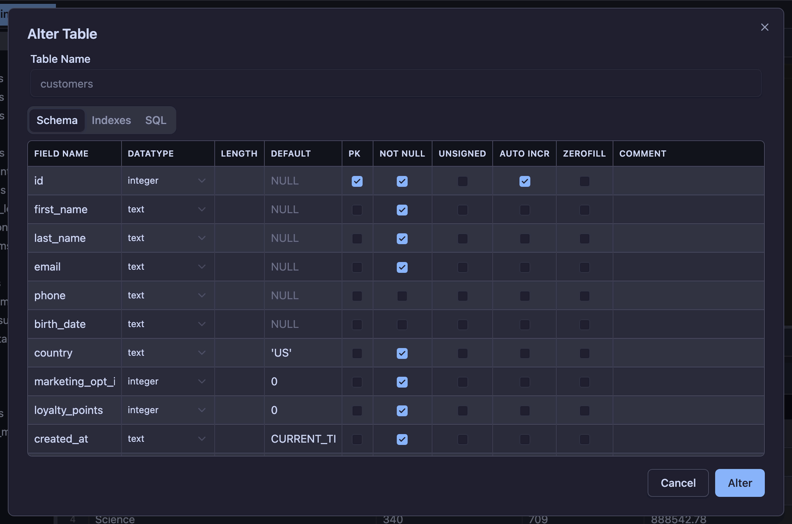
Task: Enable Zerofill for marketing_opt_i row
Action: 585,382
